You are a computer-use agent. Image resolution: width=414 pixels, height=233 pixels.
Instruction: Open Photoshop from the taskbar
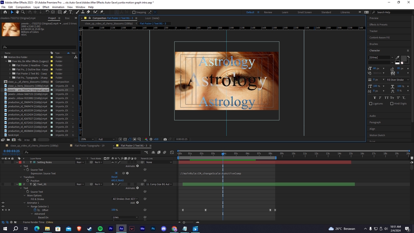point(153,229)
